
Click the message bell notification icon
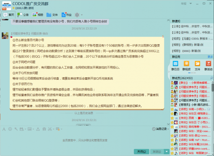point(58,129)
